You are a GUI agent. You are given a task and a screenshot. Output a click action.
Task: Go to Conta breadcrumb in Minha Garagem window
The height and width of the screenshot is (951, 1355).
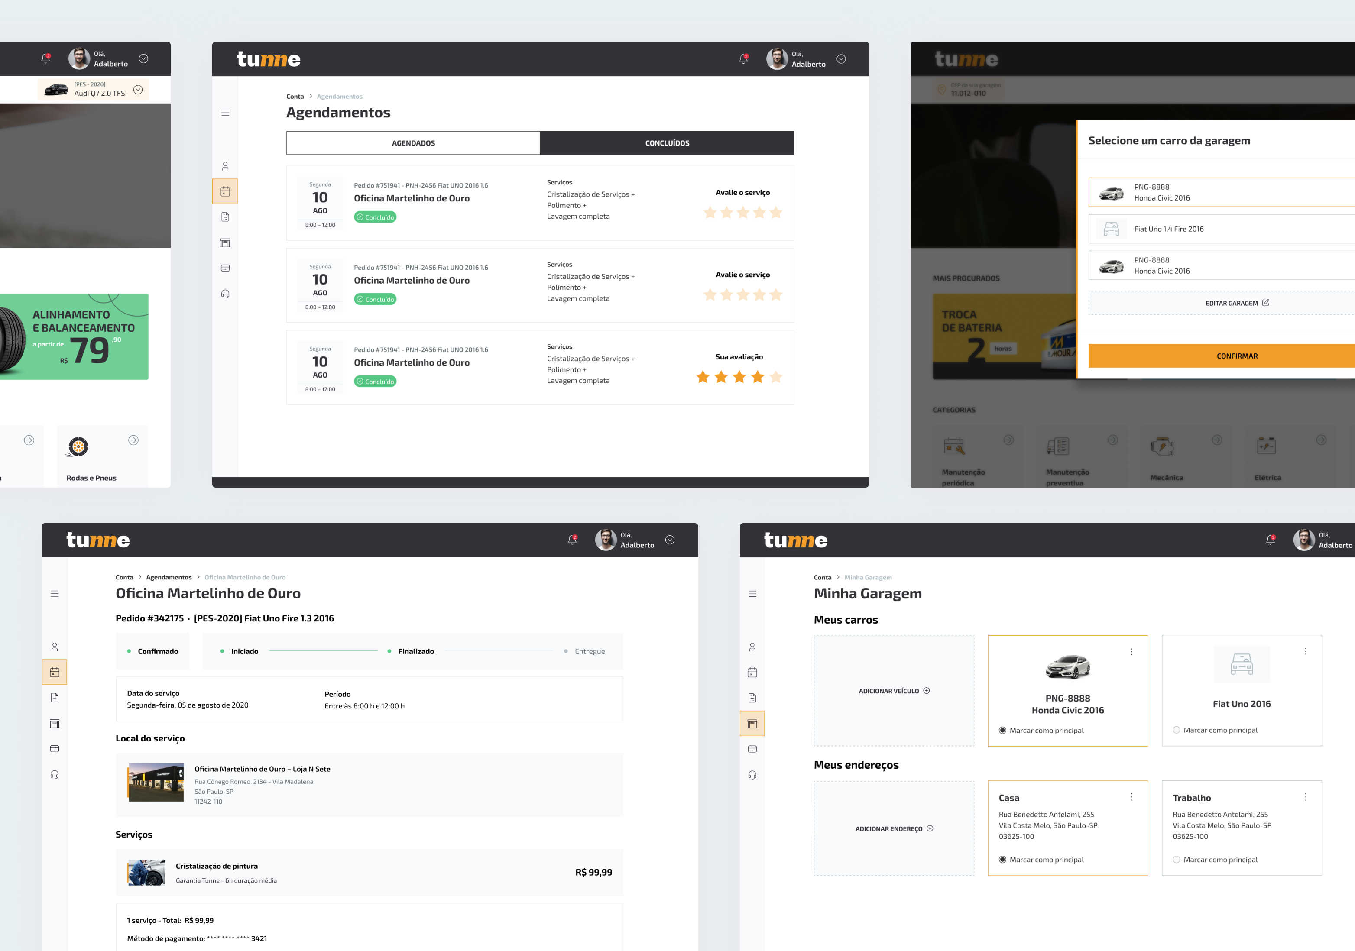tap(822, 577)
